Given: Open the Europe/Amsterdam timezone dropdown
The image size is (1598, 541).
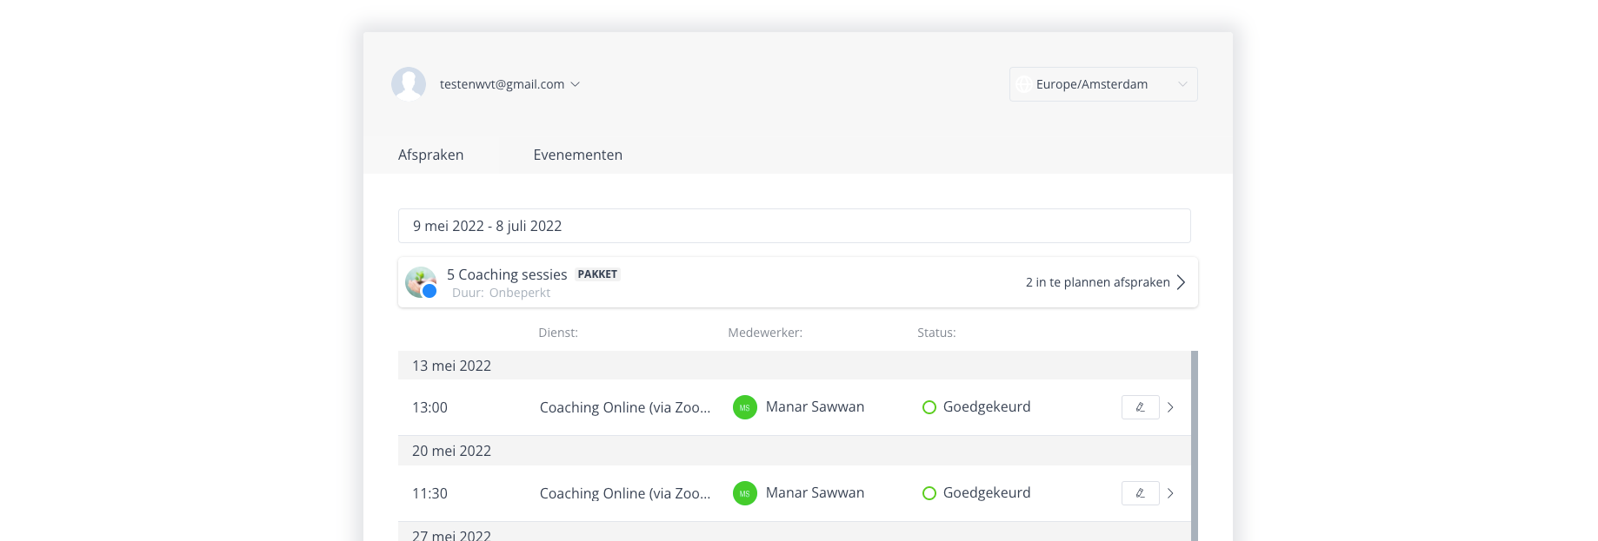Looking at the screenshot, I should 1103,84.
